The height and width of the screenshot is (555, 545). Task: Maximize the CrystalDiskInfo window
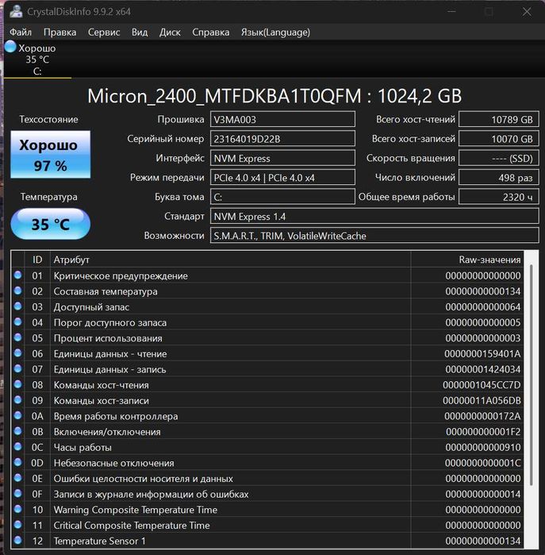point(489,12)
